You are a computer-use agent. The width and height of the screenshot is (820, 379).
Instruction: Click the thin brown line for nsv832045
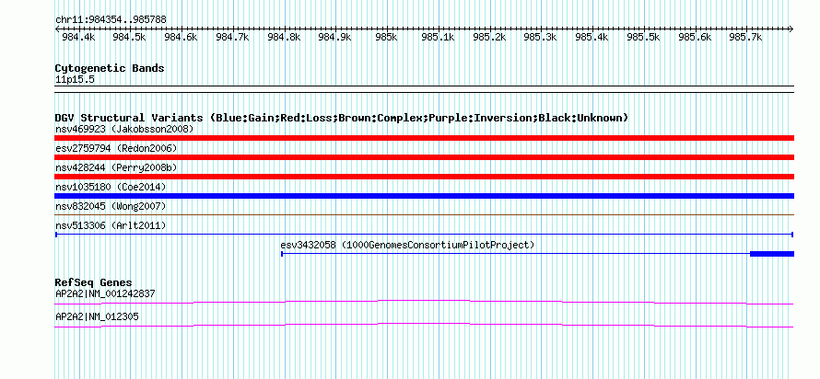coord(424,214)
